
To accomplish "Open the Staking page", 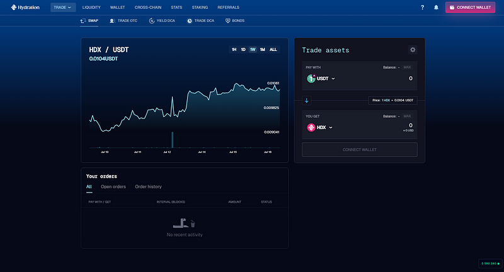I will pos(200,8).
